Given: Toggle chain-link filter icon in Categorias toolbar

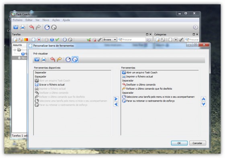Looking at the screenshot, I should [181, 40].
